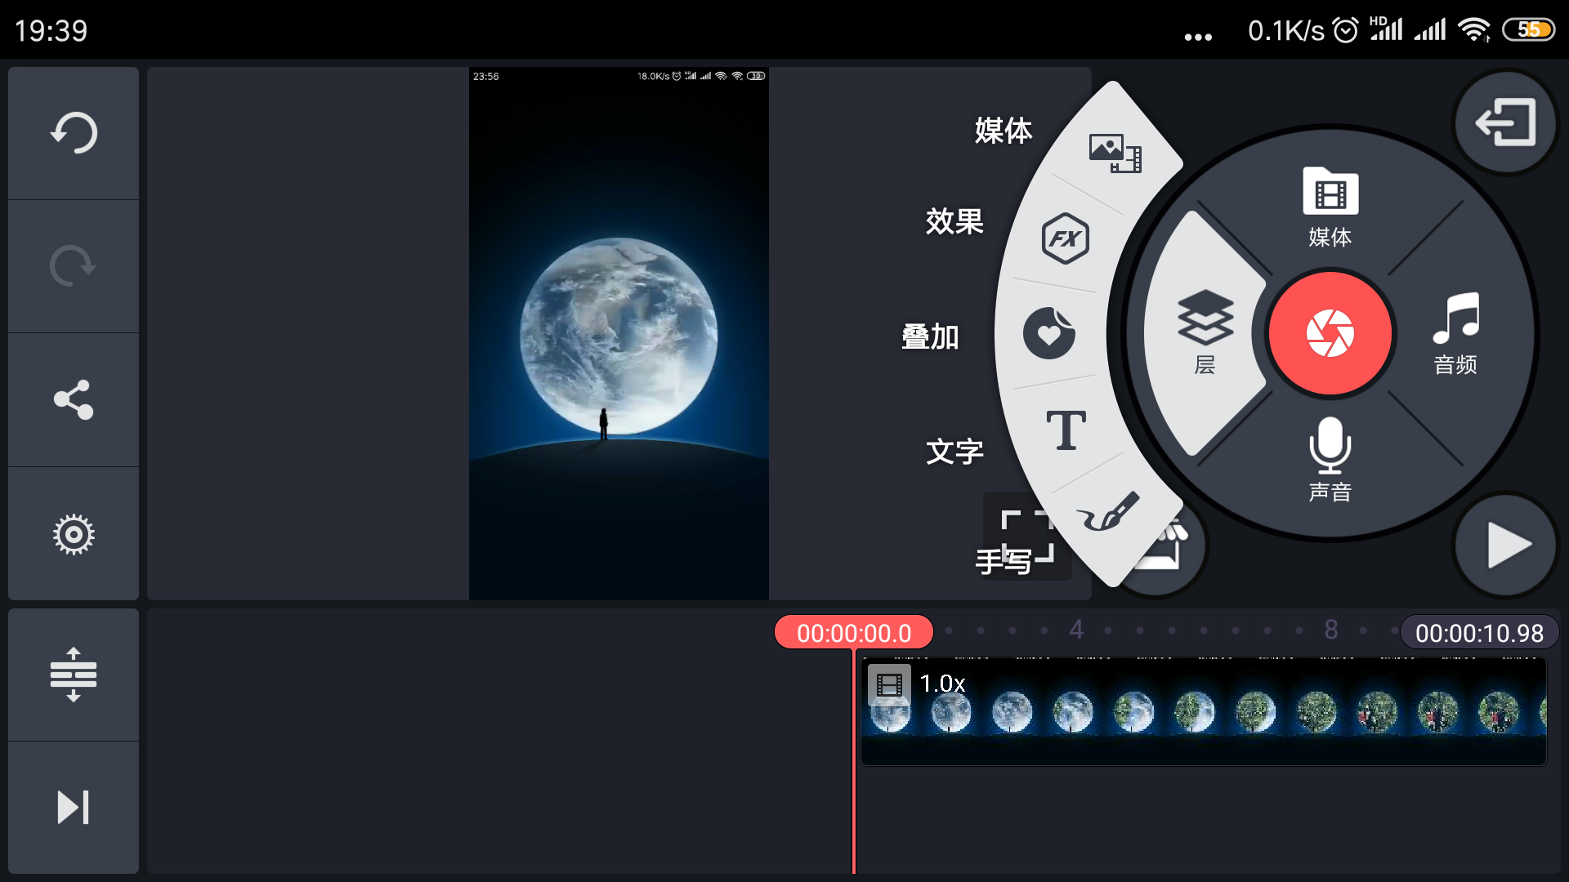Viewport: 1569px width, 882px height.
Task: Tap the redo arrow icon
Action: tap(74, 266)
